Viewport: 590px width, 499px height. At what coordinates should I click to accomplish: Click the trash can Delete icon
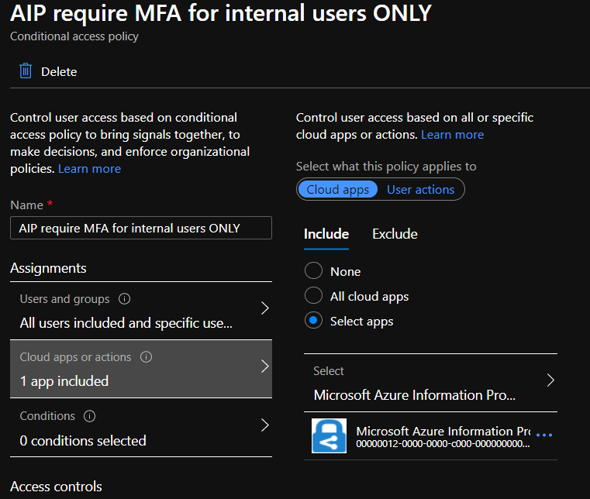click(26, 71)
